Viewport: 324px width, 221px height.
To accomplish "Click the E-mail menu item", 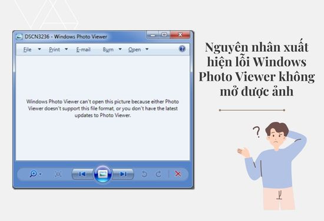I will (83, 50).
